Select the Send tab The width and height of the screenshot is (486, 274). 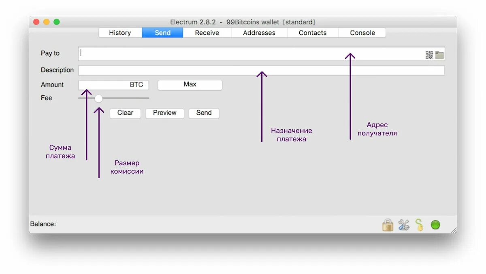click(x=162, y=33)
